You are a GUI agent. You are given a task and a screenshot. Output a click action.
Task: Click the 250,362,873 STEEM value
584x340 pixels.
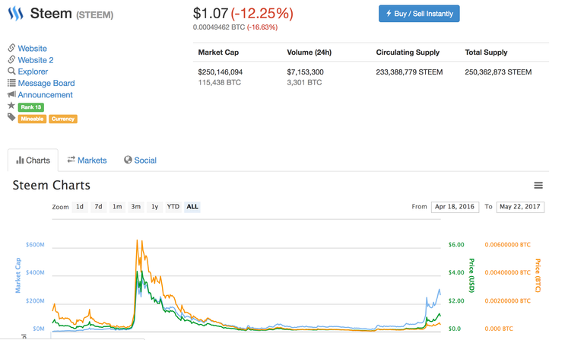498,71
